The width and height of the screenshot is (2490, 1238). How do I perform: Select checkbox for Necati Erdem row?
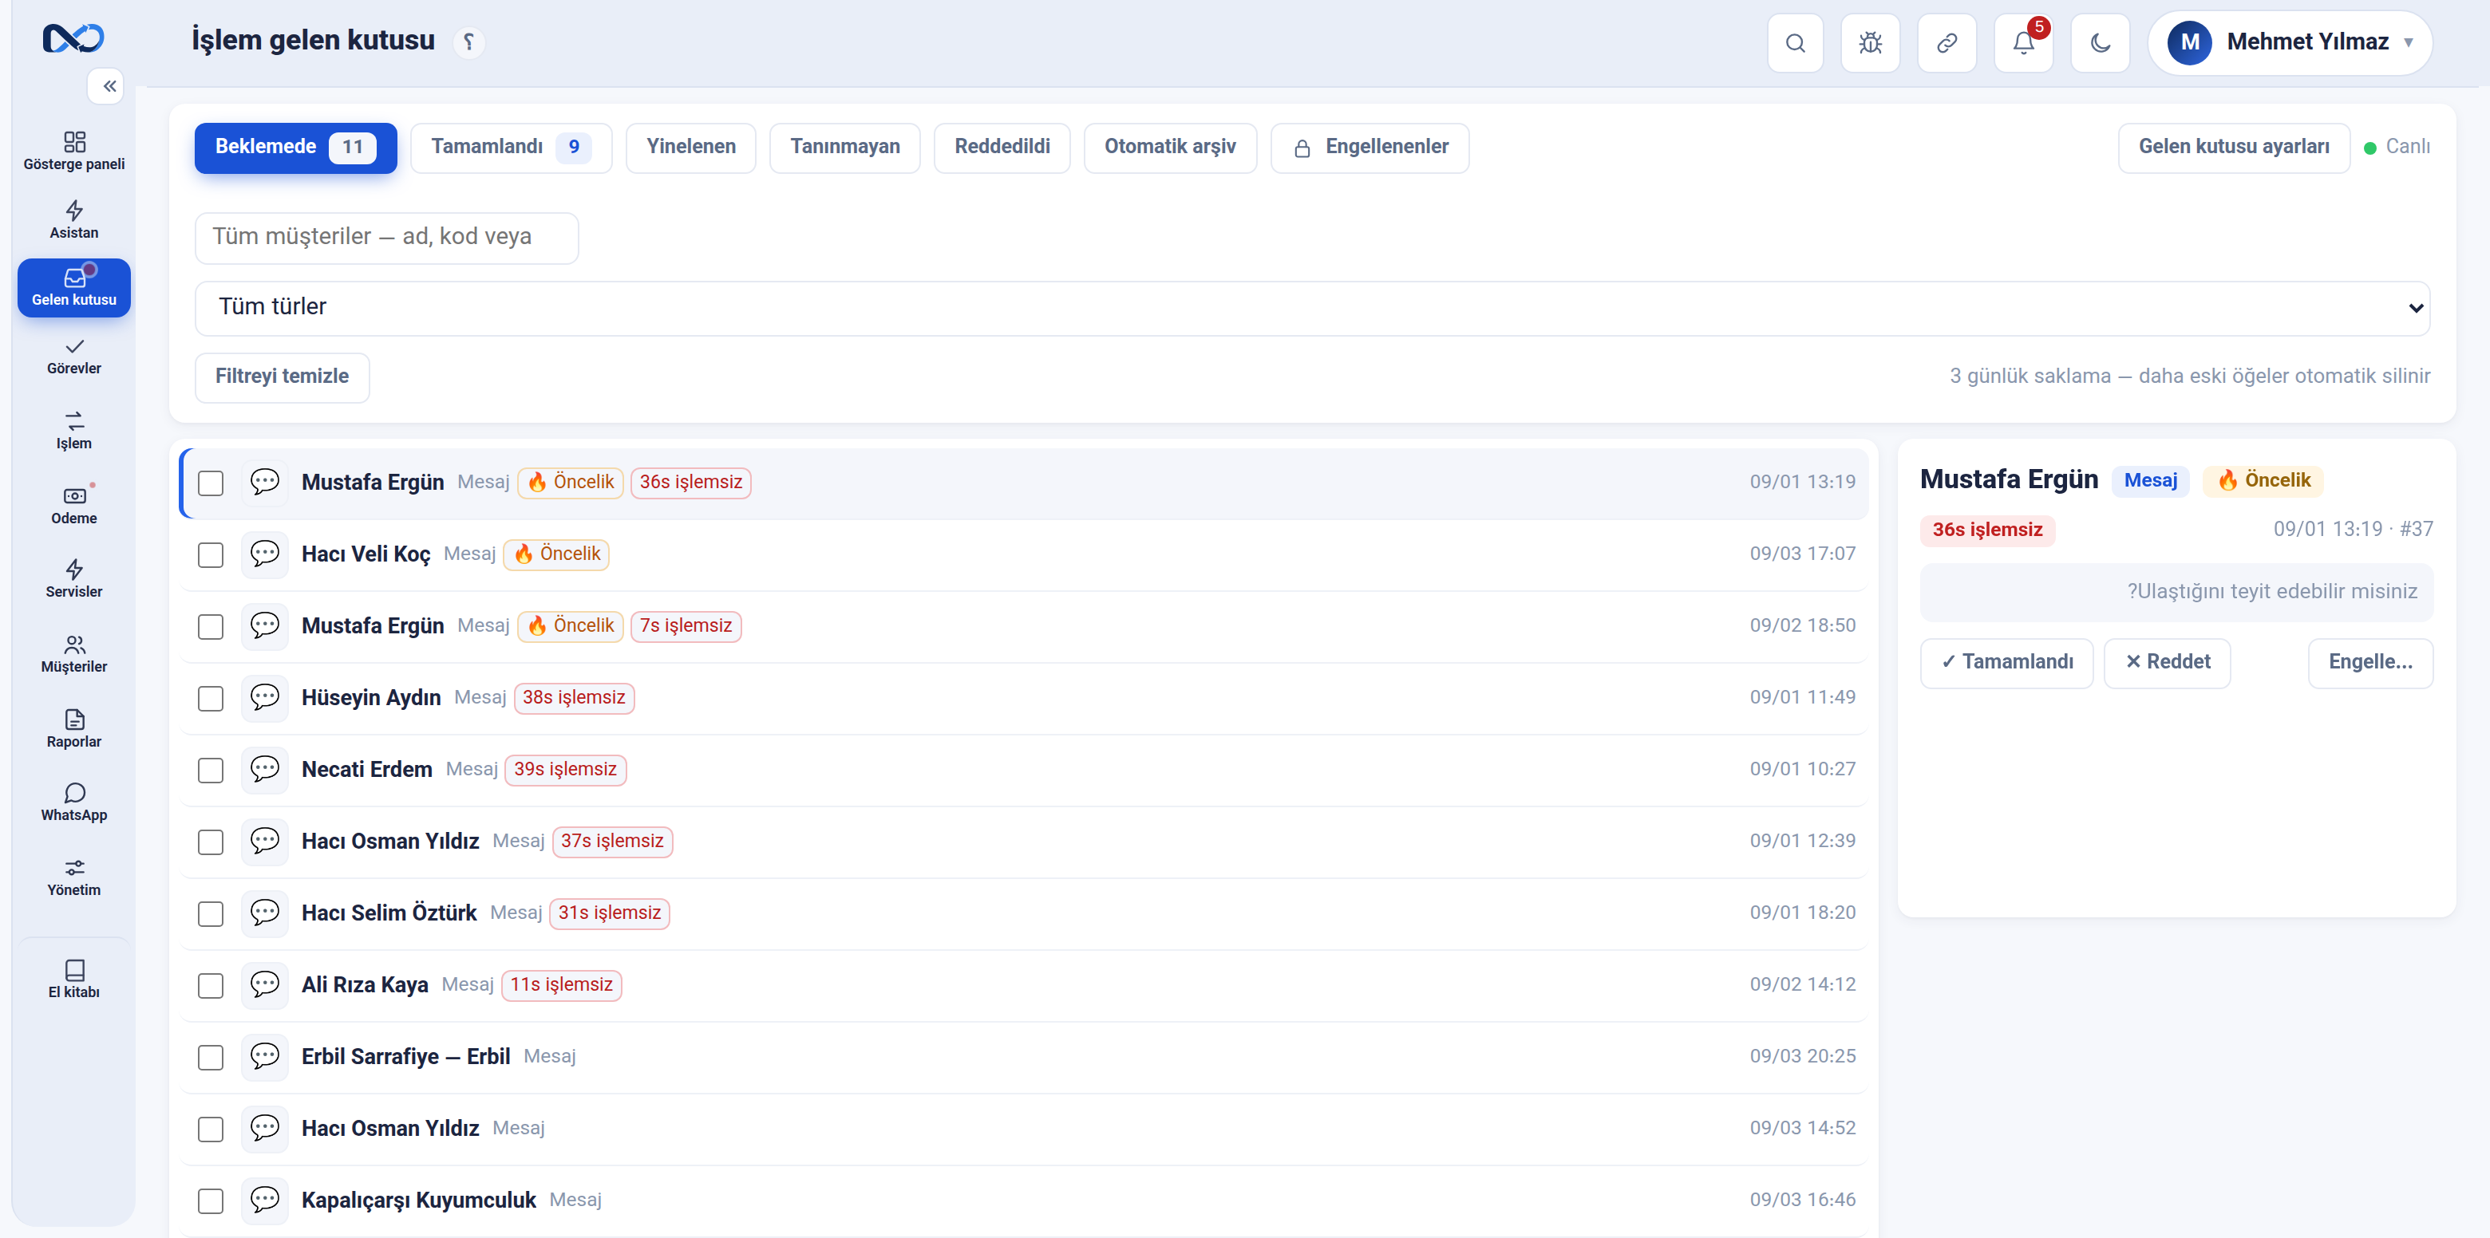(211, 769)
